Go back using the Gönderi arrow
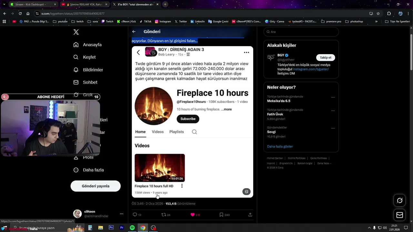413x232 pixels. click(x=134, y=32)
